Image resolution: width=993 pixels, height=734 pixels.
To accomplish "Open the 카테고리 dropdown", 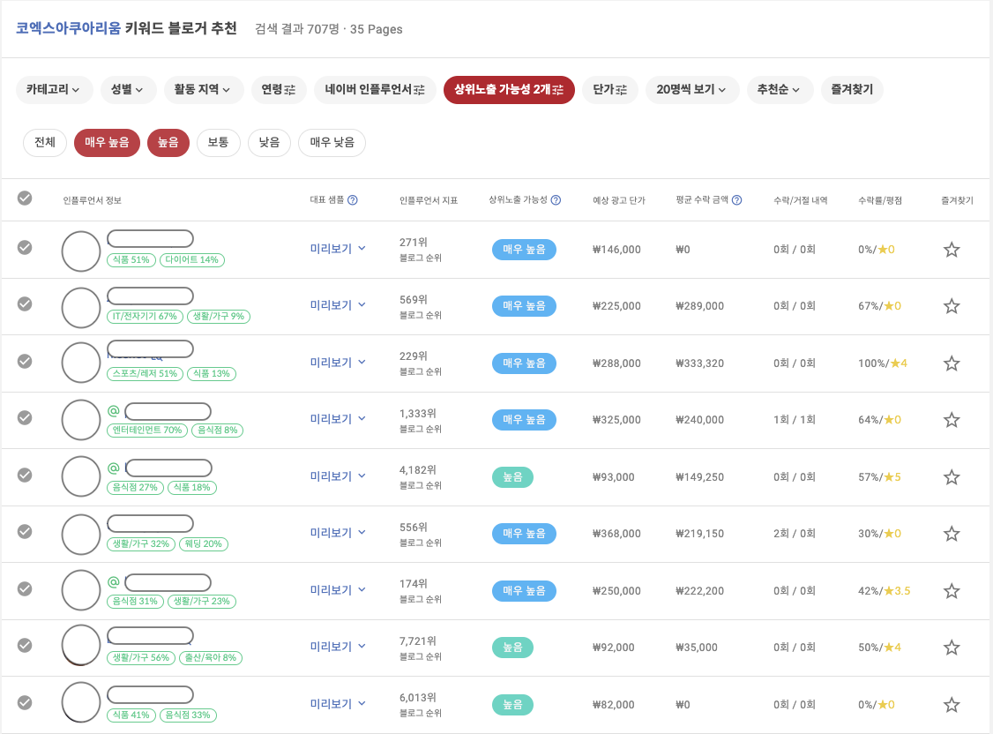I will pyautogui.click(x=54, y=89).
